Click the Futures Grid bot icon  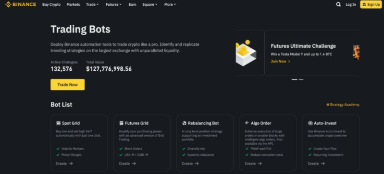point(121,123)
